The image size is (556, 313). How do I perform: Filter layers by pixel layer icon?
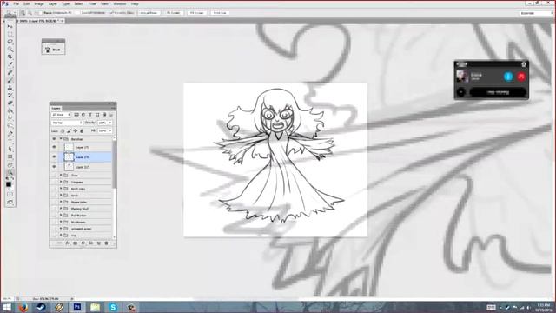76,115
